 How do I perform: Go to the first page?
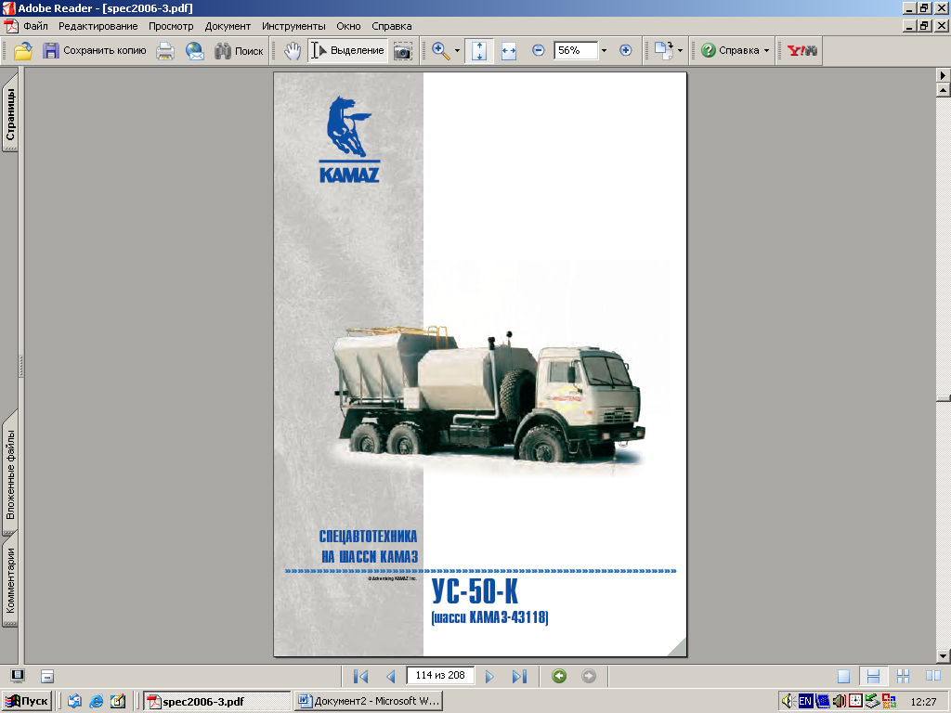click(361, 676)
